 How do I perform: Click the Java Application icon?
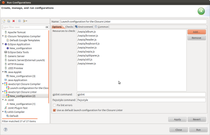tap(6, 80)
